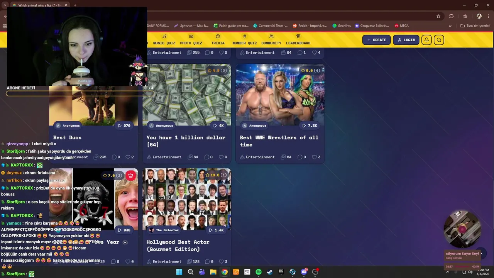Open the Chrome profile avatar
Image resolution: width=494 pixels, height=278 pixels.
pyautogui.click(x=479, y=16)
